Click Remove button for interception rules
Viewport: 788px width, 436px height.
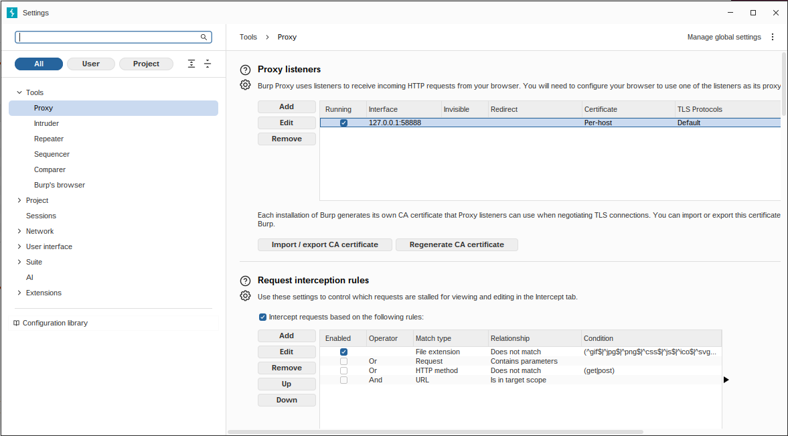(x=287, y=368)
